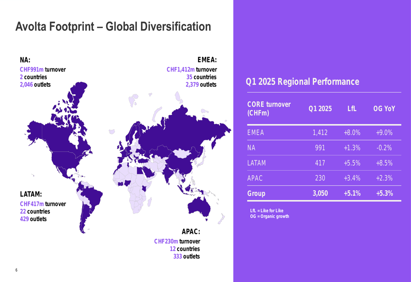Select the "+3.4%" LfL value
Screen dimensions: 411x282
coord(352,178)
